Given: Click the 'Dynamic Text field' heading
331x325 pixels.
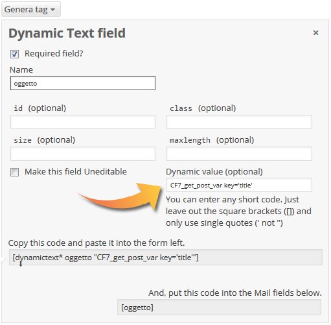Looking at the screenshot, I should coord(67,33).
